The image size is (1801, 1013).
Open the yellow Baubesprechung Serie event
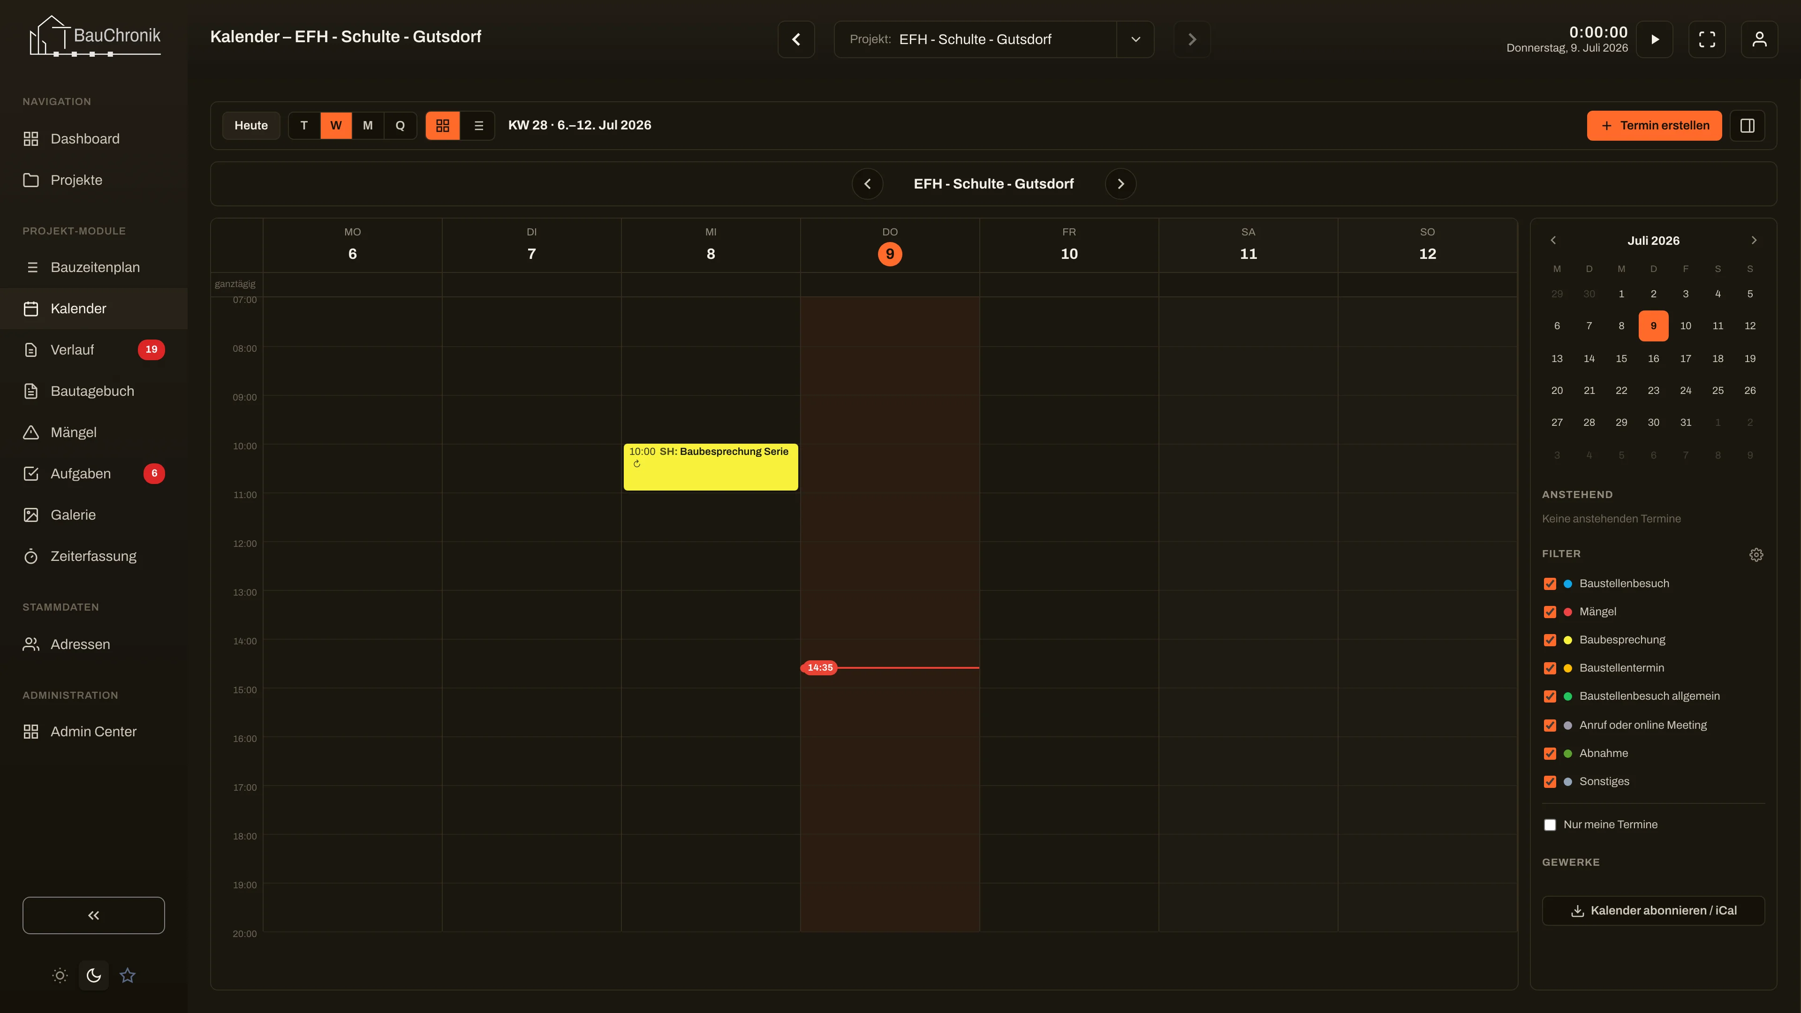[x=711, y=467]
